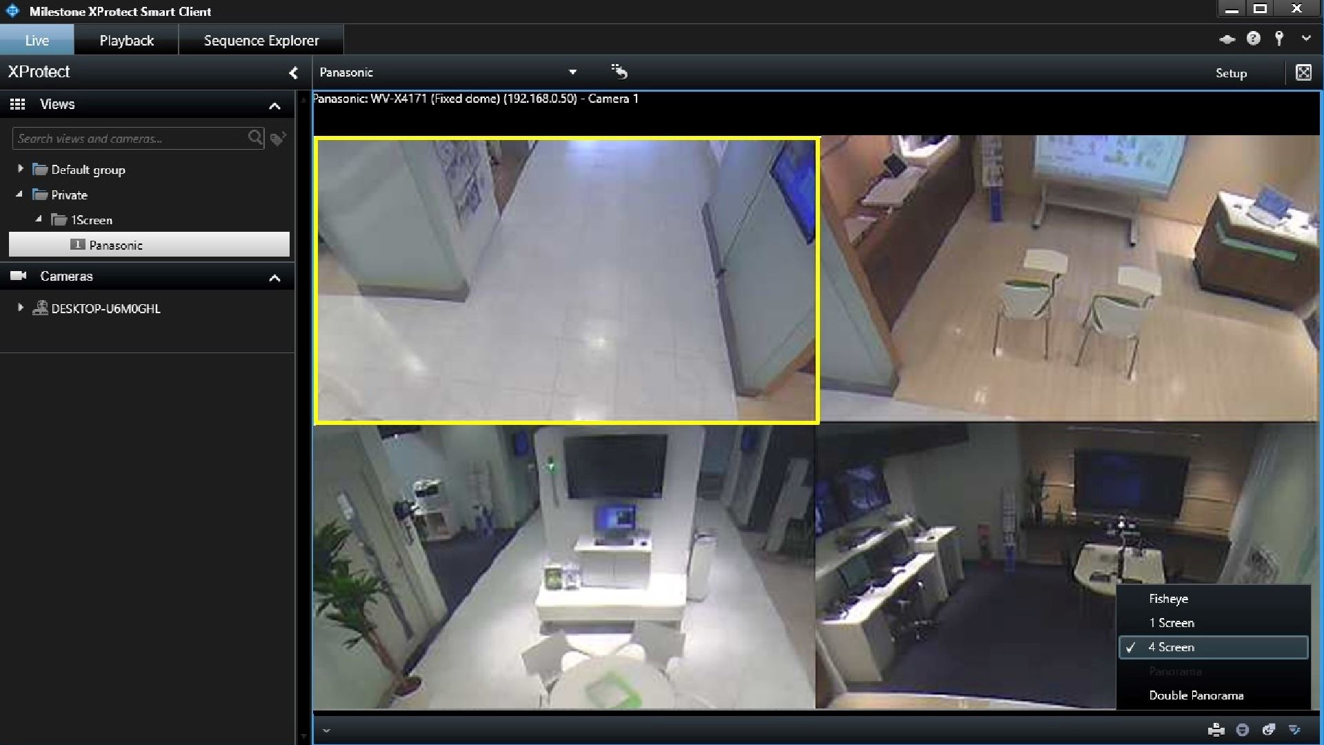Screen dimensions: 1324x745
Task: Click the search filter tag icon
Action: tap(278, 139)
